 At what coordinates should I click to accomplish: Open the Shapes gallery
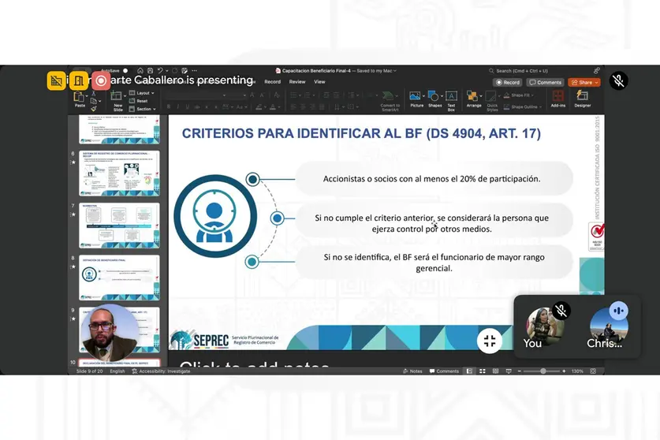[x=434, y=99]
